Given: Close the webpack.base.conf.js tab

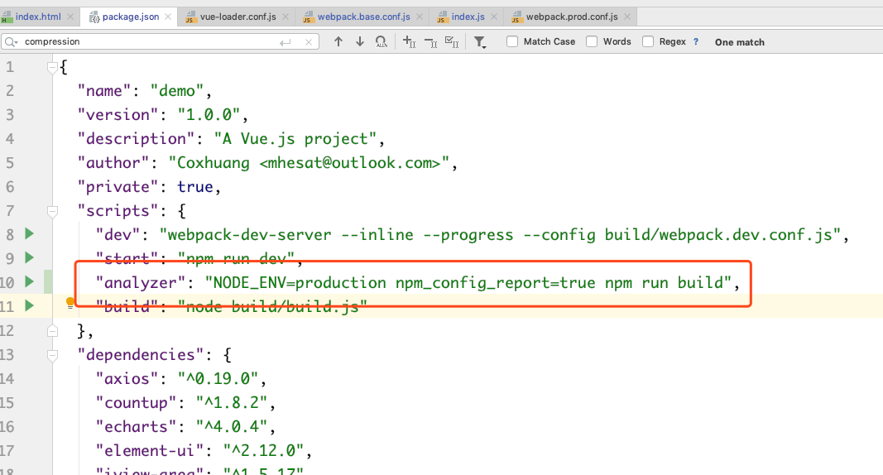Looking at the screenshot, I should 420,17.
